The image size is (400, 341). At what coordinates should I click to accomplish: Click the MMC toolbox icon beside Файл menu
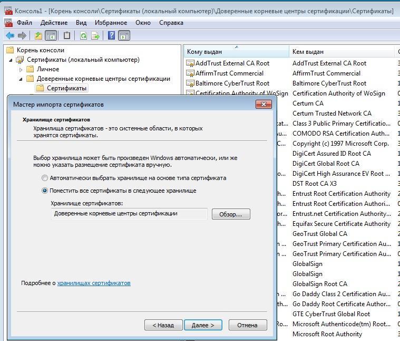[x=8, y=23]
